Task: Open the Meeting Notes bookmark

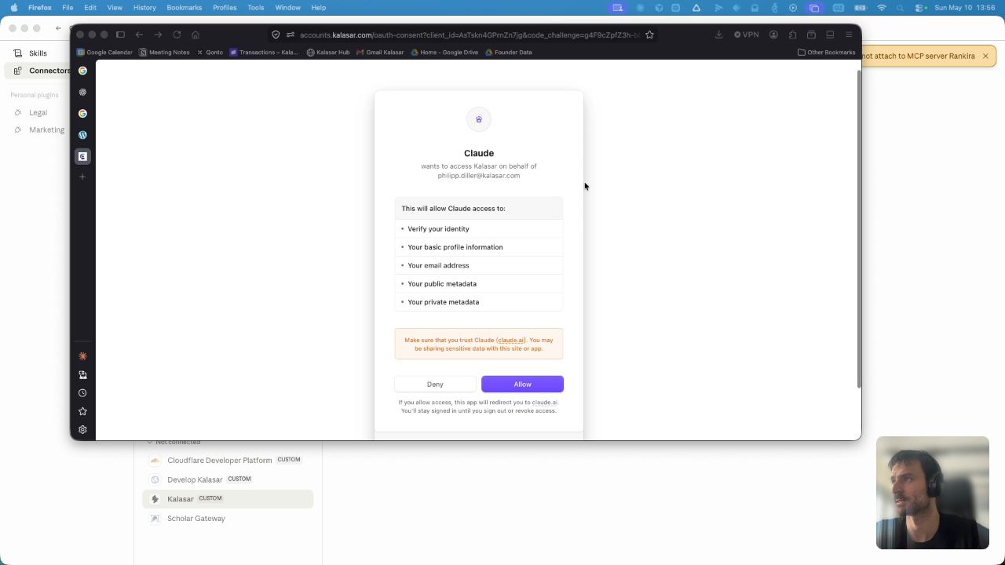Action: pos(164,53)
